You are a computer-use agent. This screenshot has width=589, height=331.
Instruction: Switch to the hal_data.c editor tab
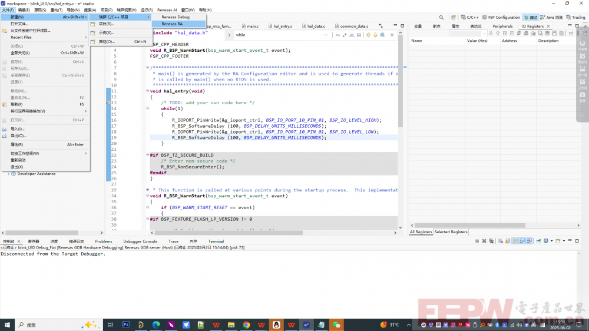(314, 27)
